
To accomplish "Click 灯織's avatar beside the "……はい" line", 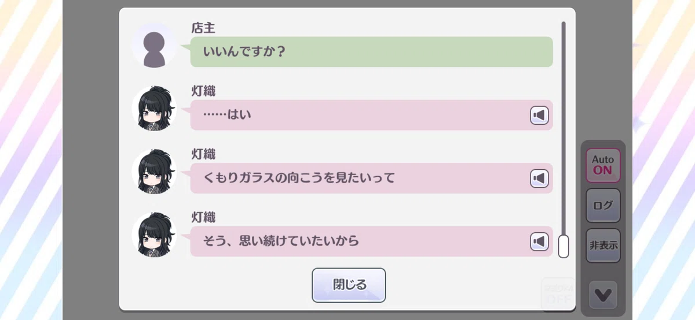I will point(154,109).
